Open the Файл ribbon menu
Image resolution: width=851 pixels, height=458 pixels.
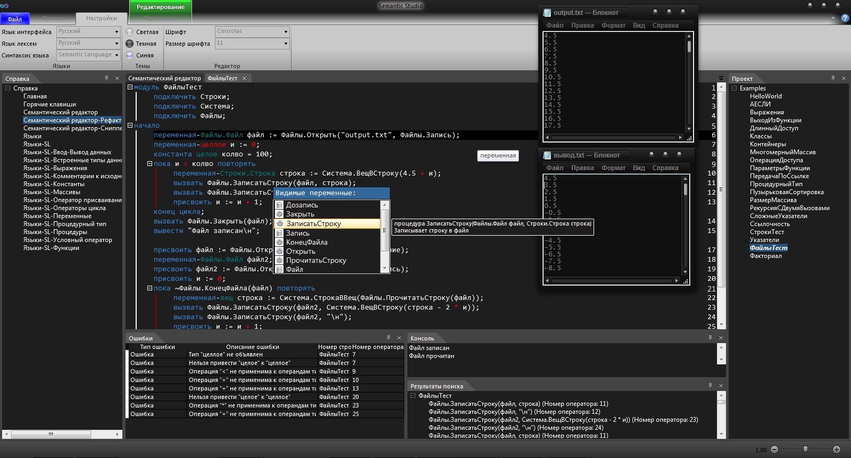click(x=15, y=19)
